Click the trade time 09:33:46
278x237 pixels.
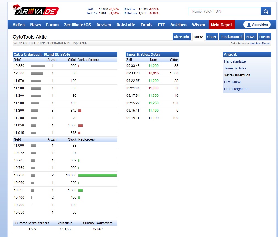pyautogui.click(x=133, y=66)
